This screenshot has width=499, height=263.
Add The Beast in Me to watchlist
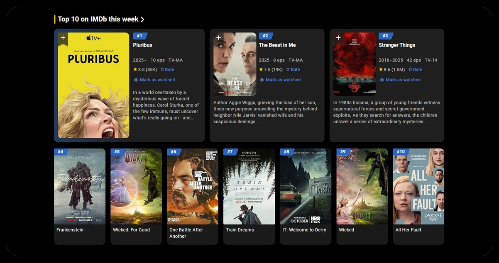point(218,39)
